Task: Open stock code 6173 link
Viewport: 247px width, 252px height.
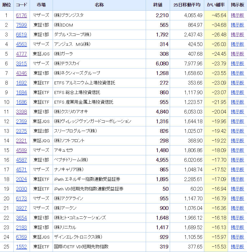Action: (21, 199)
